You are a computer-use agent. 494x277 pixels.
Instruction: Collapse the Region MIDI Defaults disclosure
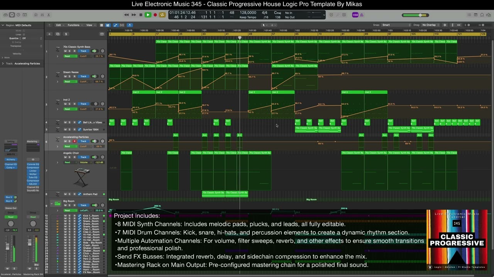pos(3,25)
